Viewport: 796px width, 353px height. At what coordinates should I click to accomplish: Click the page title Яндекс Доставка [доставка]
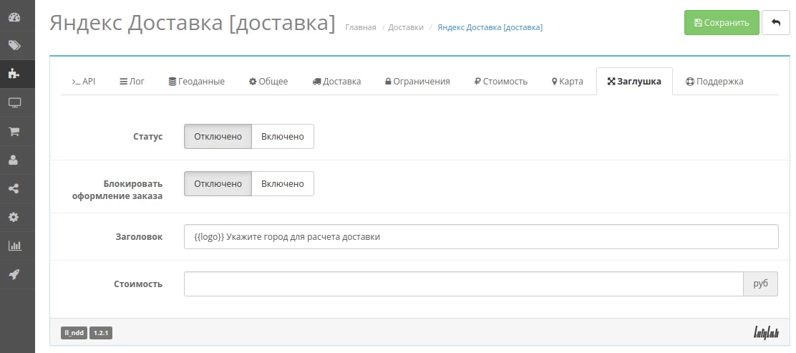click(x=193, y=24)
